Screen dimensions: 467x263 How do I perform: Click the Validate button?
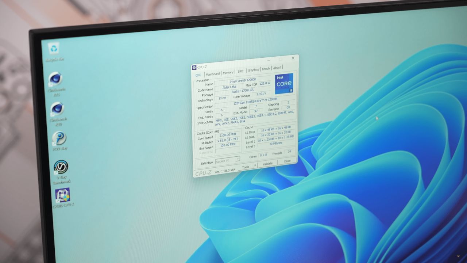(x=267, y=164)
